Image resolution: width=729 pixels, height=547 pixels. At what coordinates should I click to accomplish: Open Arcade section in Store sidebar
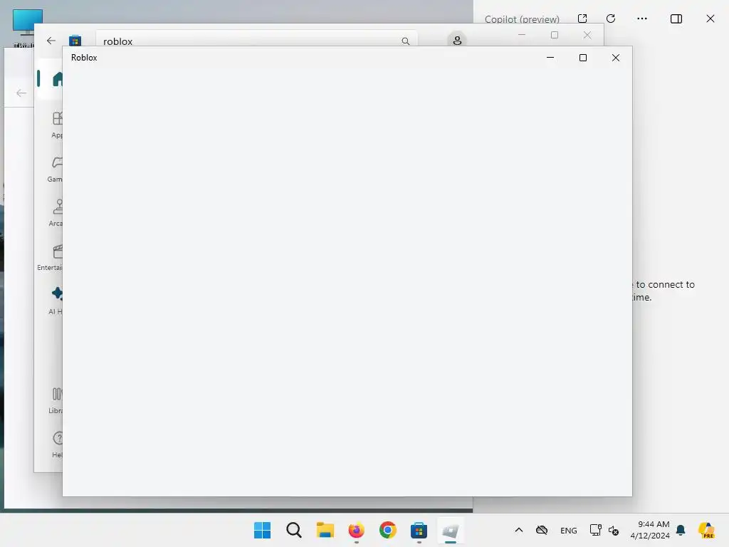coord(56,213)
